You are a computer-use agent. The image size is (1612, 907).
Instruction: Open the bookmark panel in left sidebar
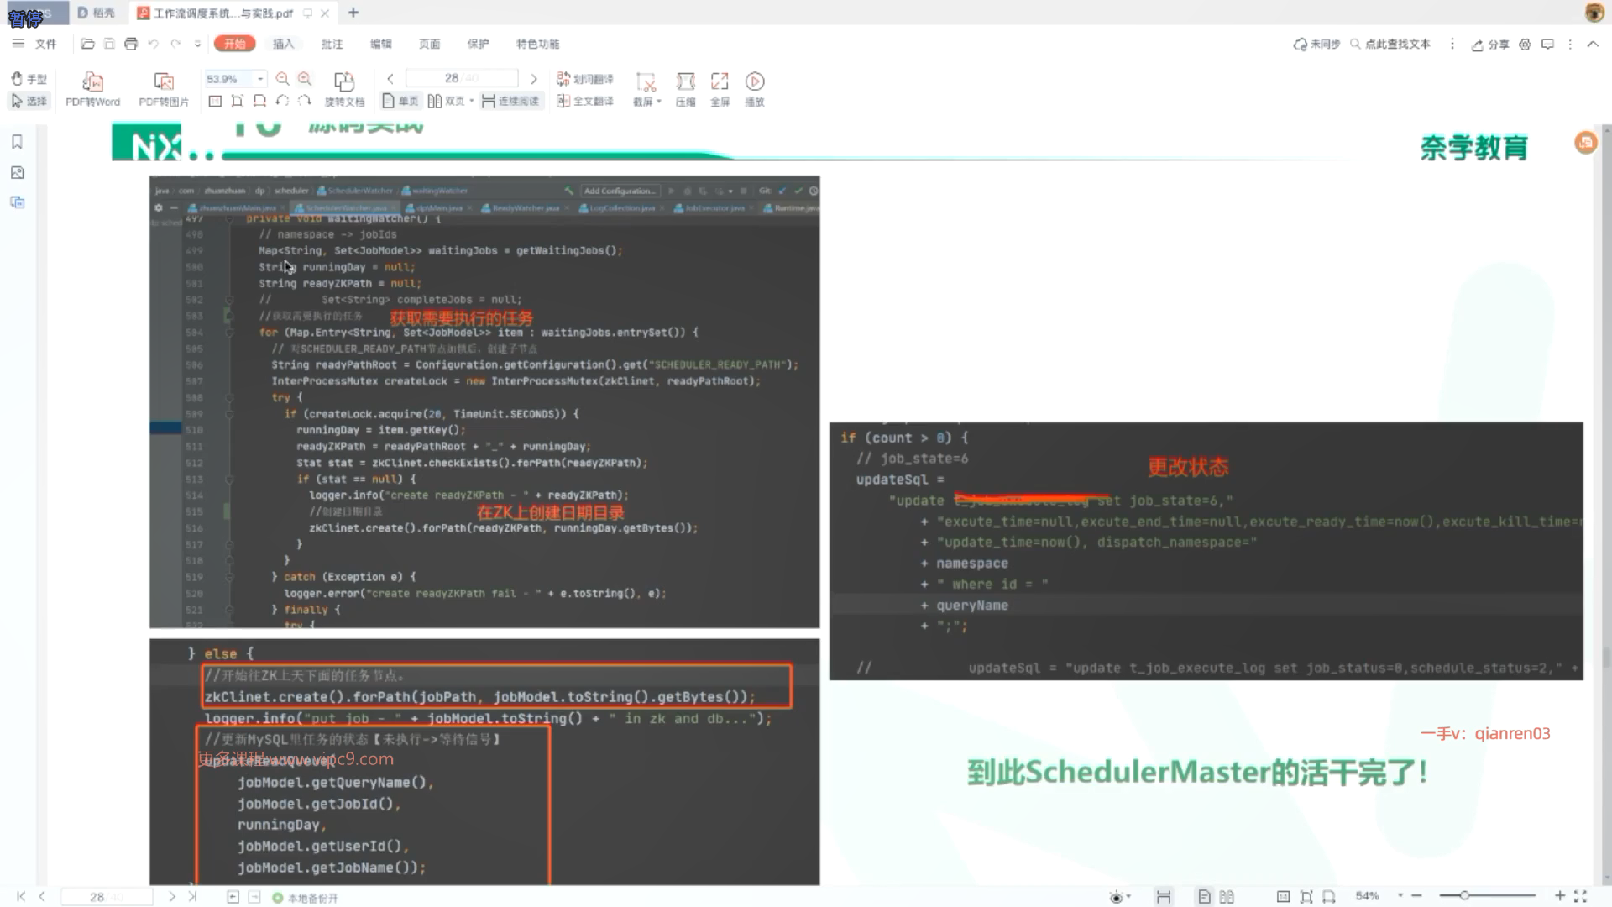coord(17,142)
